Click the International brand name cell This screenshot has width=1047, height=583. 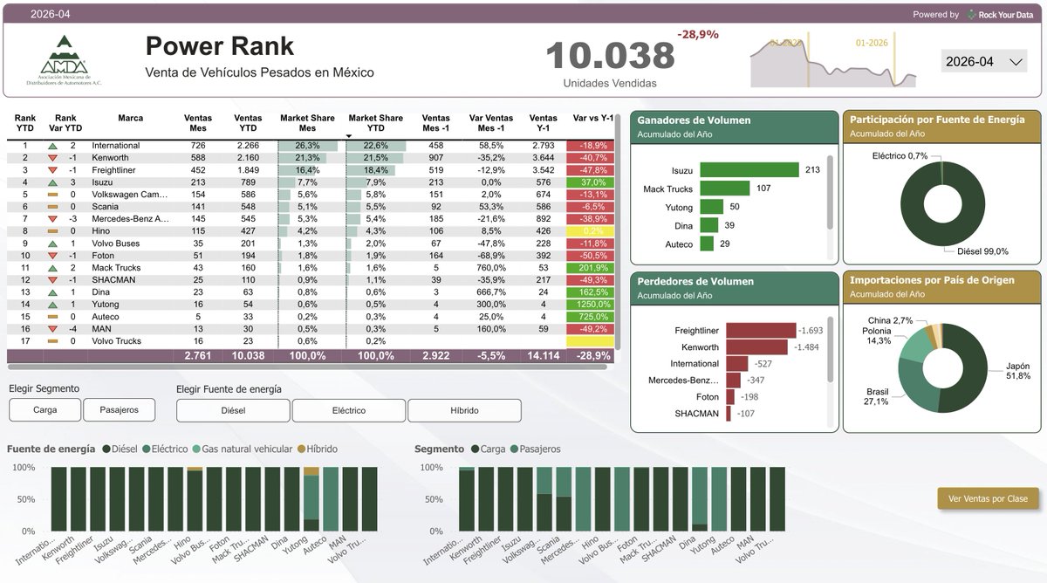[x=116, y=146]
